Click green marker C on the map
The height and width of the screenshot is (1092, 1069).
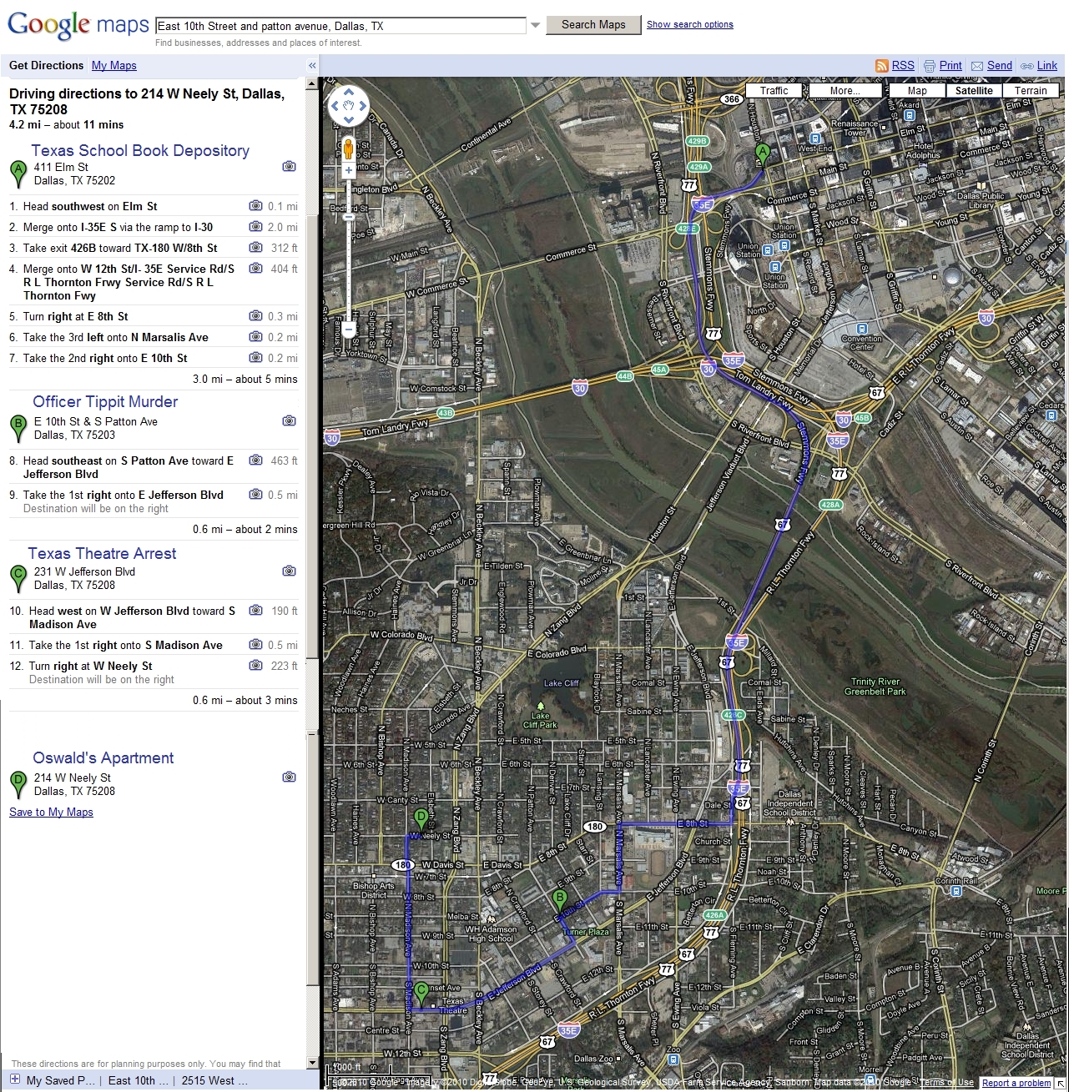point(421,993)
